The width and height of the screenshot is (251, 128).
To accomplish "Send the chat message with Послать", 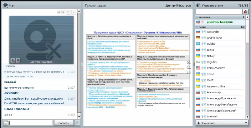I will [x=64, y=123].
